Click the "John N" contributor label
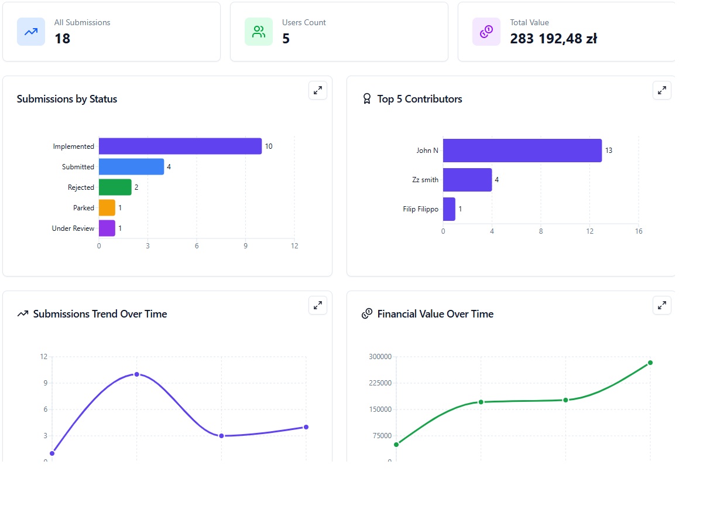This screenshot has width=703, height=512. point(427,151)
